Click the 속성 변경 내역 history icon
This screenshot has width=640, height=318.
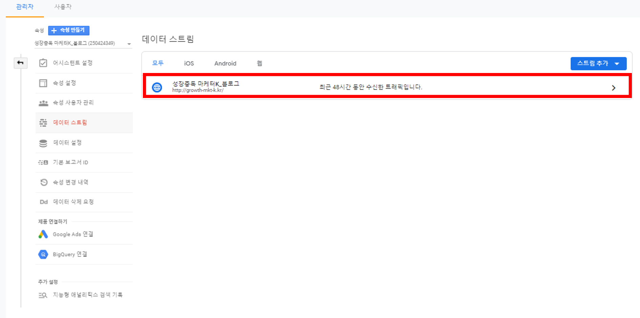coord(44,182)
